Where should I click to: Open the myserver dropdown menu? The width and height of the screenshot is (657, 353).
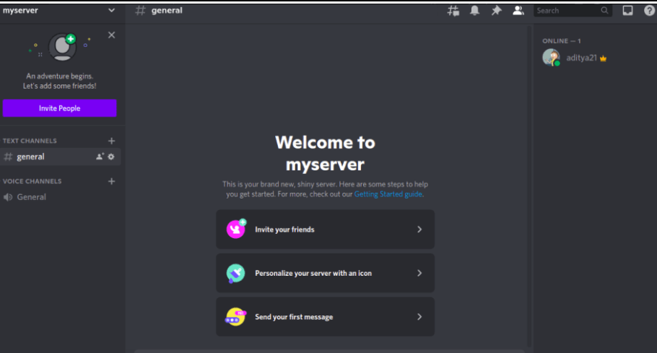(111, 11)
